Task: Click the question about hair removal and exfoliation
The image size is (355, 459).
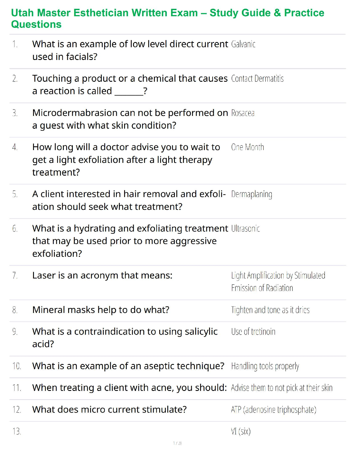Action: [x=129, y=200]
